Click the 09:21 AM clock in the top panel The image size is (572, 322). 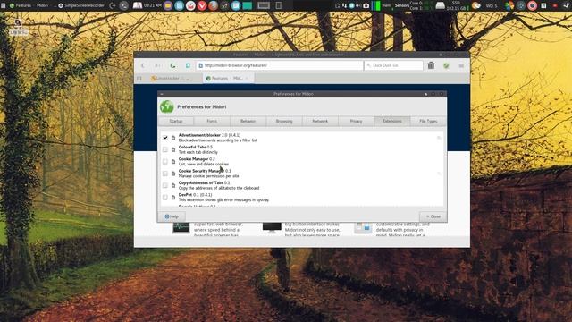153,5
